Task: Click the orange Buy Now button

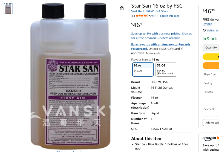Action: coord(211,66)
